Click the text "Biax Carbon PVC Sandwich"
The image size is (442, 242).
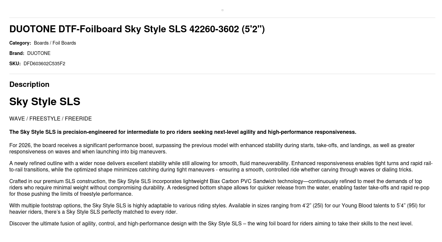[241, 181]
